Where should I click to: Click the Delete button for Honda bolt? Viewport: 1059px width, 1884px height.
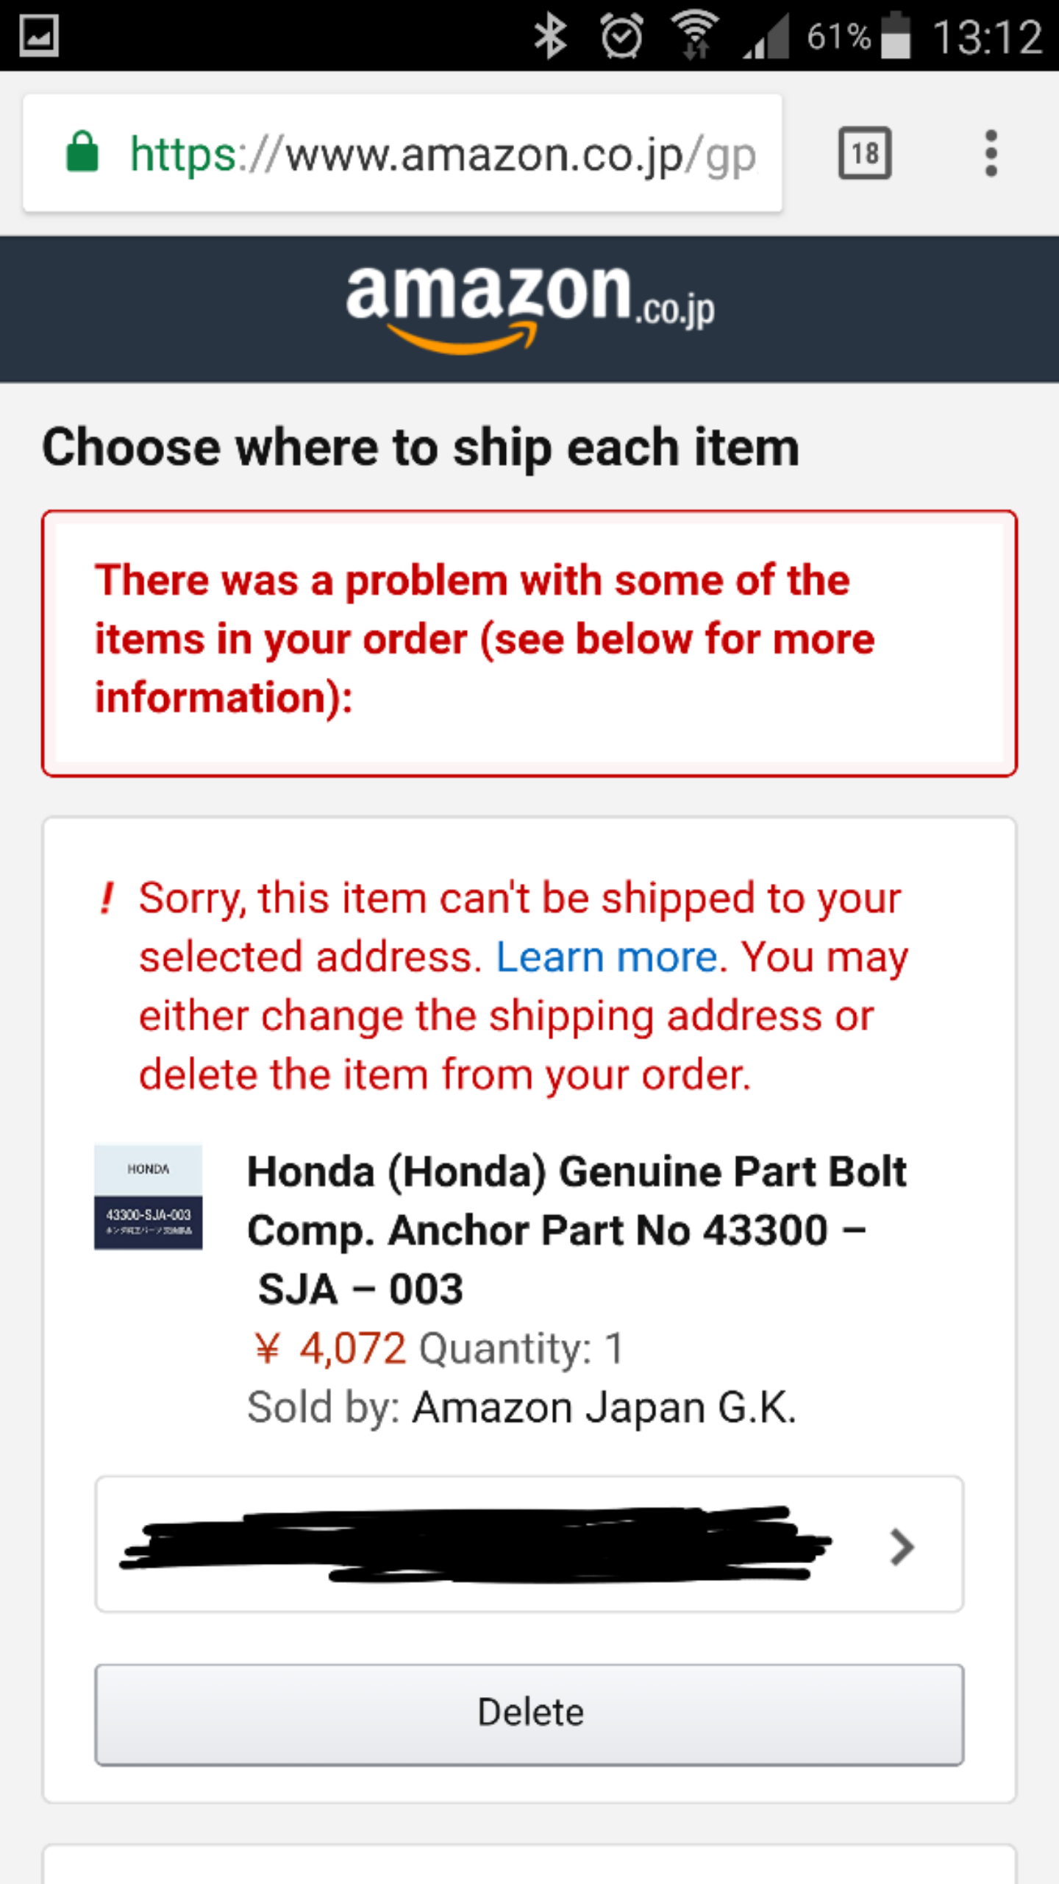[x=529, y=1714]
